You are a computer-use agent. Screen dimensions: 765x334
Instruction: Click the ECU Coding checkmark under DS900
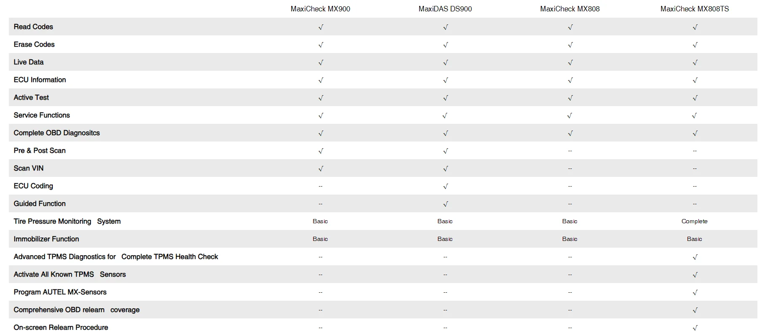[x=446, y=186]
